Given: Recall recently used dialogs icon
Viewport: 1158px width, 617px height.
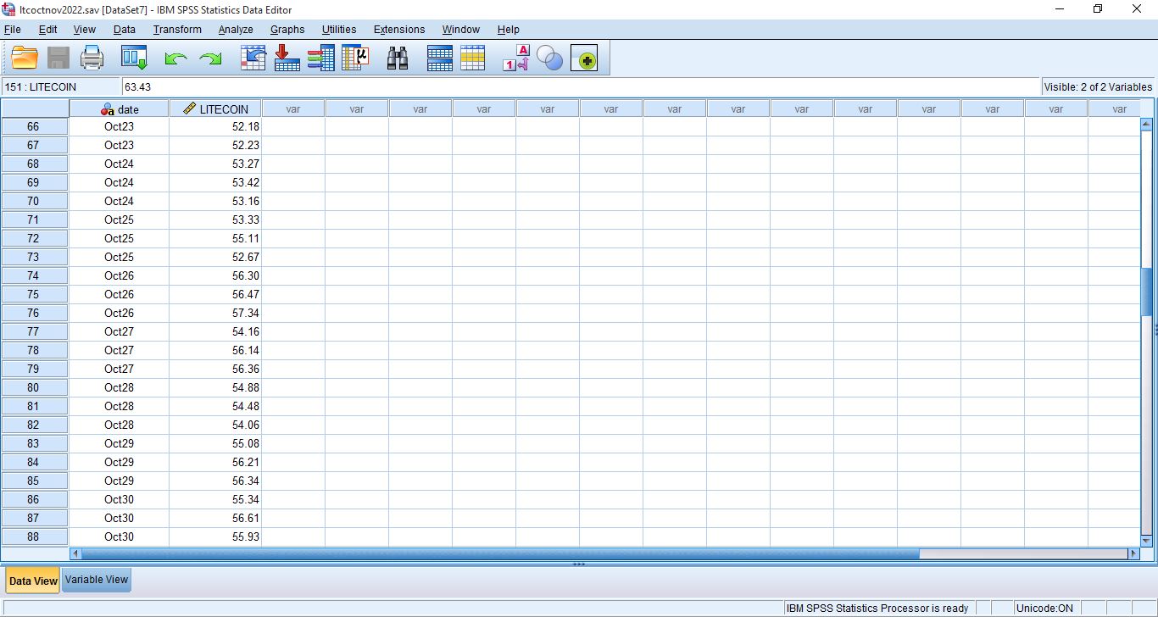Looking at the screenshot, I should (x=134, y=58).
